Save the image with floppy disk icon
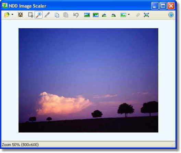Image resolution: width=181 pixels, height=153 pixels. pos(21,15)
